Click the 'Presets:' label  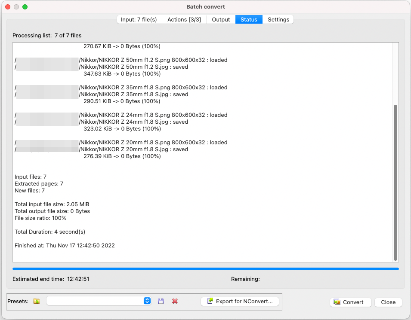[x=18, y=301]
